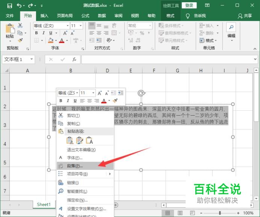Click inside the formula bar input field
Image resolution: width=260 pixels, height=217 pixels.
click(x=169, y=59)
